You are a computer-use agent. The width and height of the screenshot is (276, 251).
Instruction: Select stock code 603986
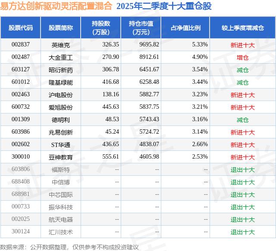(x=21, y=132)
